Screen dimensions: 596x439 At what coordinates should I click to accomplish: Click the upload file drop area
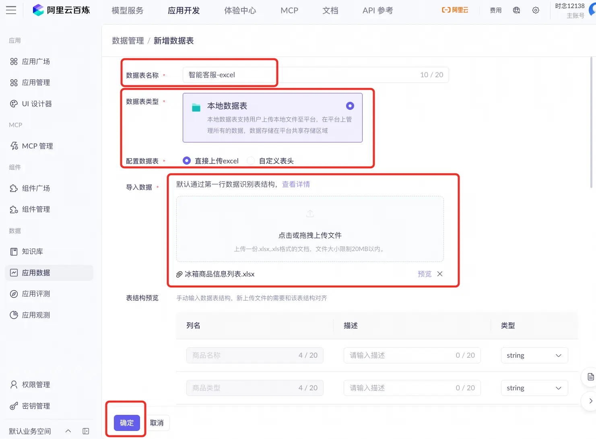(310, 229)
